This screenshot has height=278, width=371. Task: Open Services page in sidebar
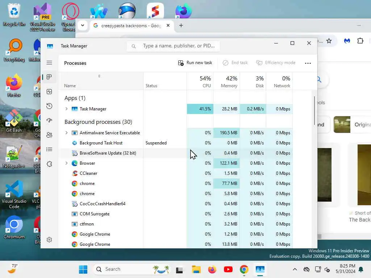point(49,164)
